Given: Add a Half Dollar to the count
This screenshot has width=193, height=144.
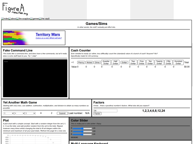Looking at the screenshot, I should [x=115, y=62].
